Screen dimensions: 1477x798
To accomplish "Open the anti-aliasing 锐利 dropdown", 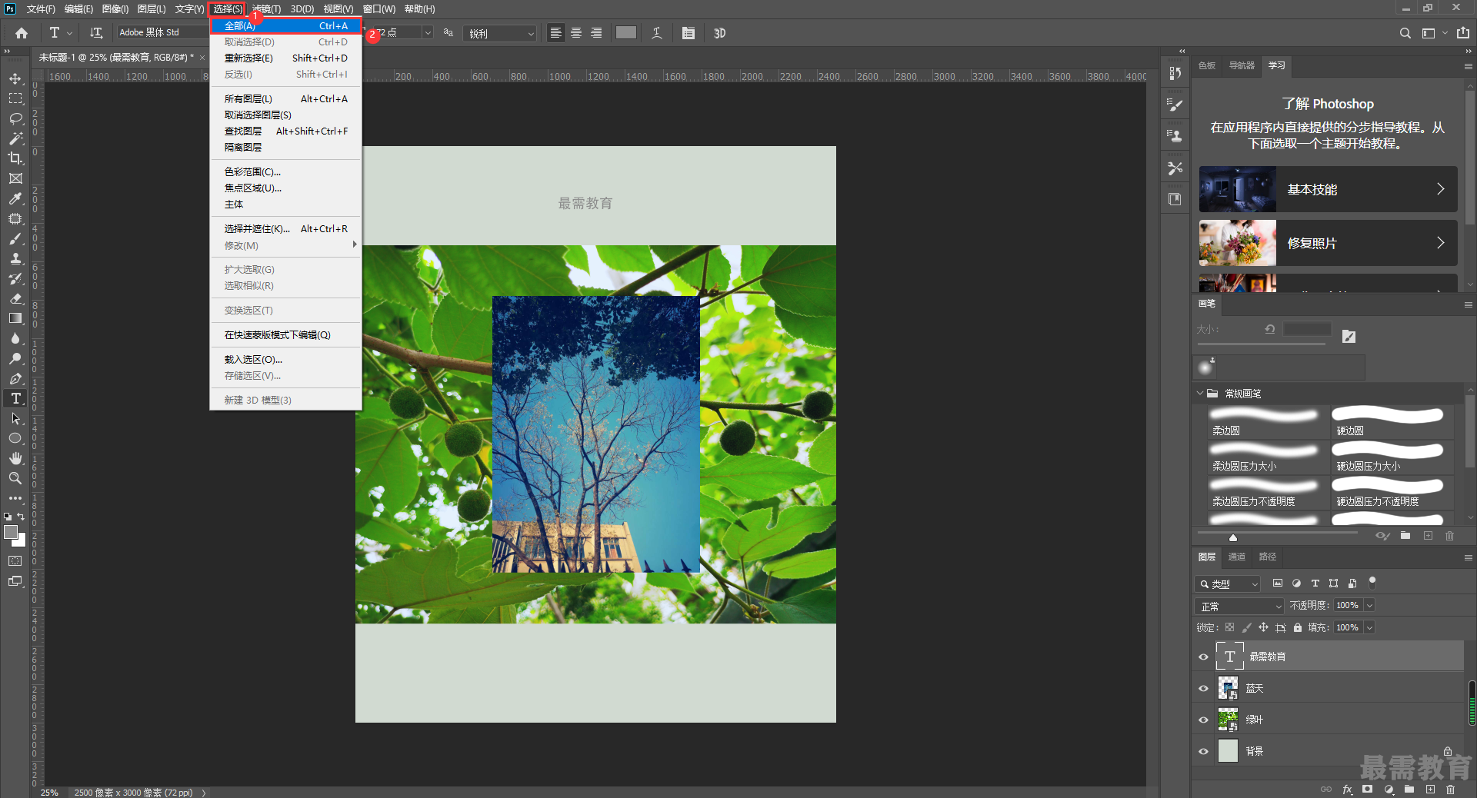I will coord(500,33).
